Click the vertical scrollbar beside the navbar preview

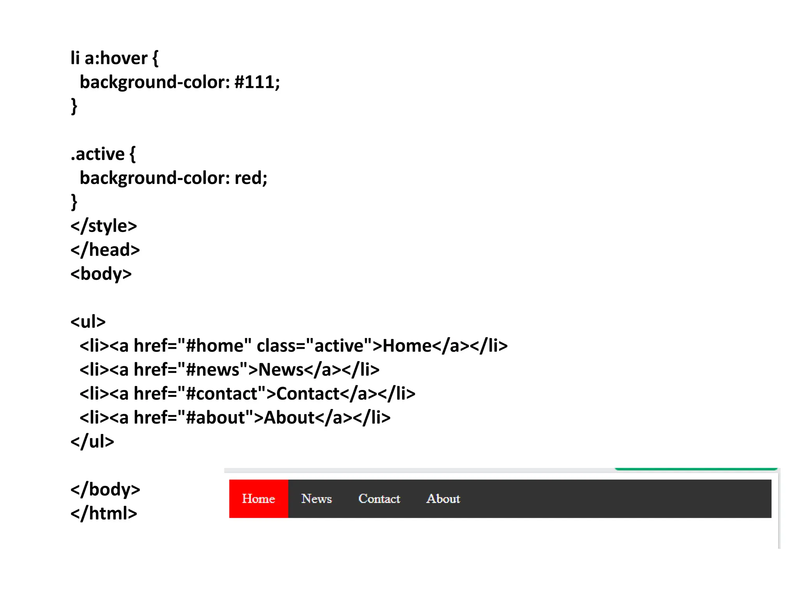click(x=779, y=511)
